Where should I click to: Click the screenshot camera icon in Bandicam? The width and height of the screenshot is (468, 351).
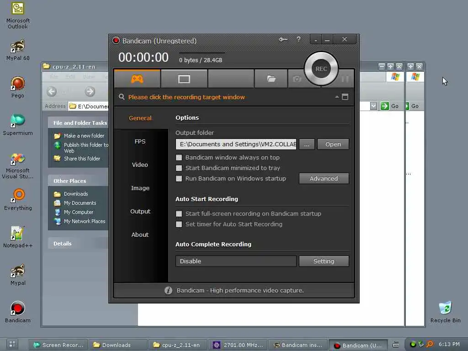(x=297, y=79)
